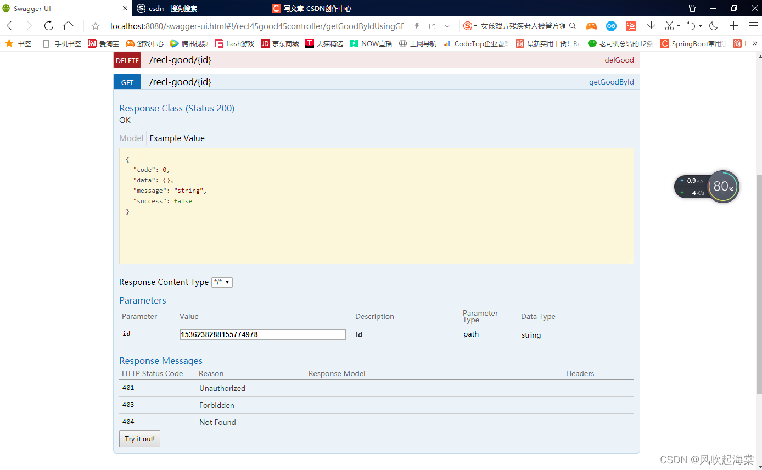Screen dimensions: 762x470
Task: Open the 天猫精选 bookmark
Action: [x=324, y=43]
